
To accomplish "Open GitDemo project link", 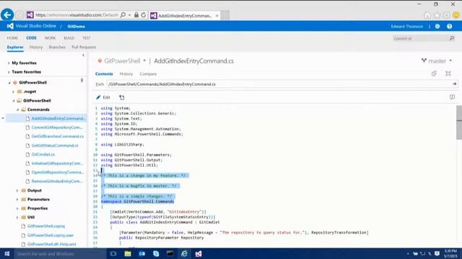I will point(77,27).
